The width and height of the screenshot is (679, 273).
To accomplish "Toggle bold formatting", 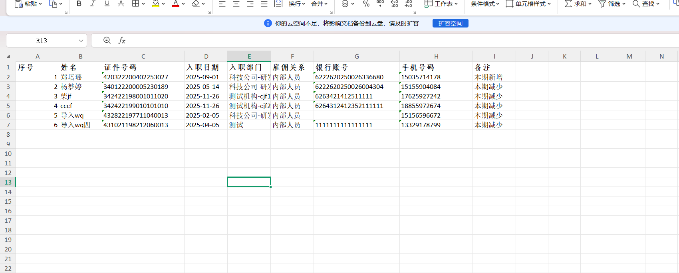I will (79, 4).
